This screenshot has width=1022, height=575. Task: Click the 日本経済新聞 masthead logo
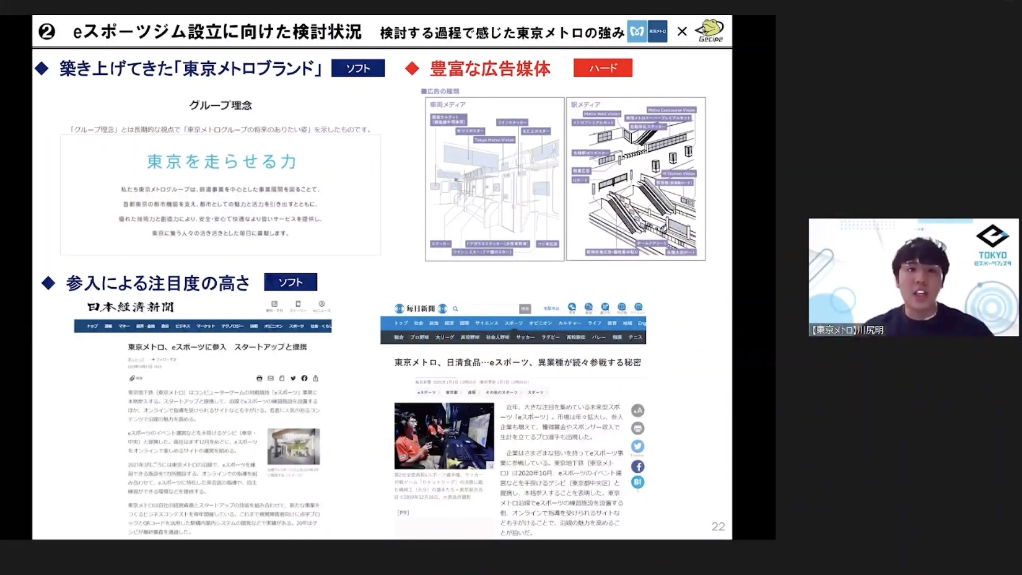click(131, 307)
